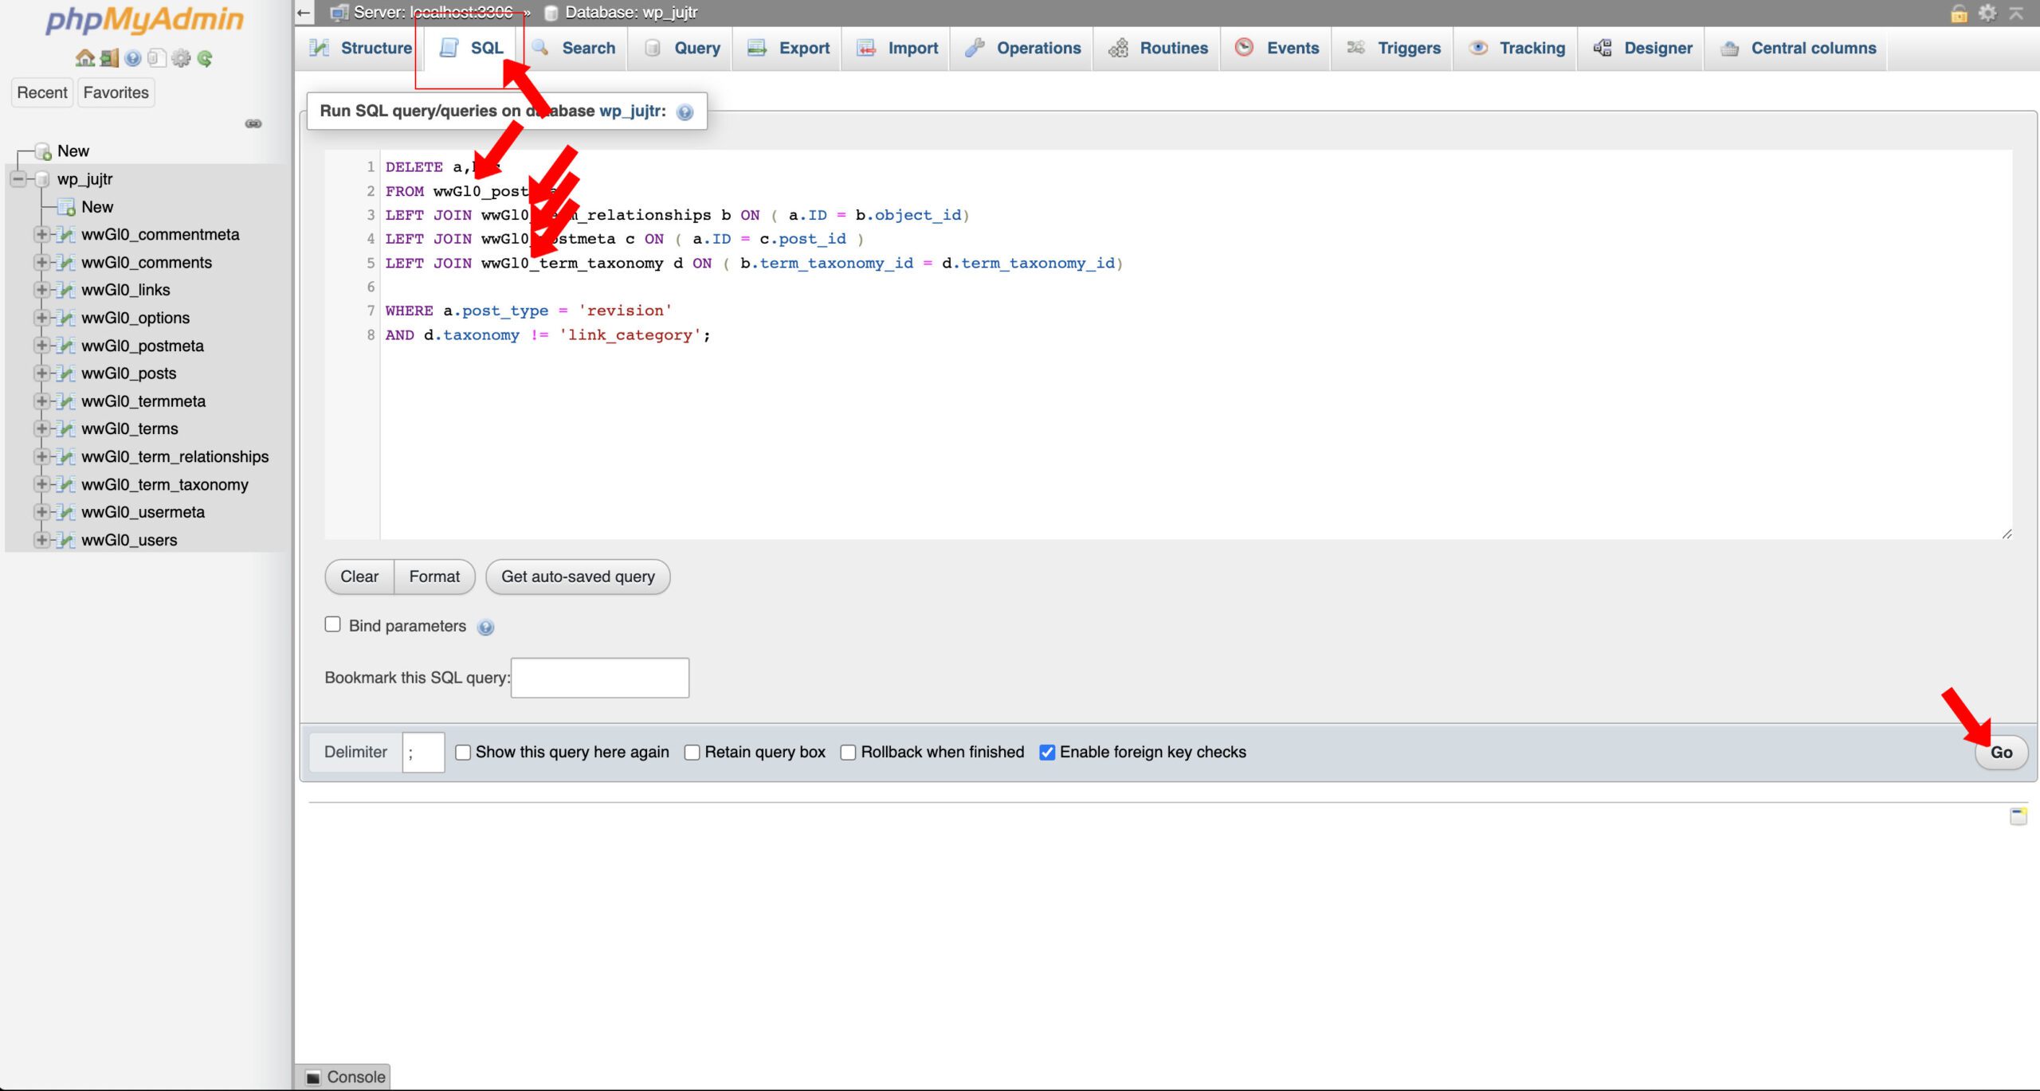
Task: Click Database: wp_jujtr breadcrumb link
Action: point(631,13)
